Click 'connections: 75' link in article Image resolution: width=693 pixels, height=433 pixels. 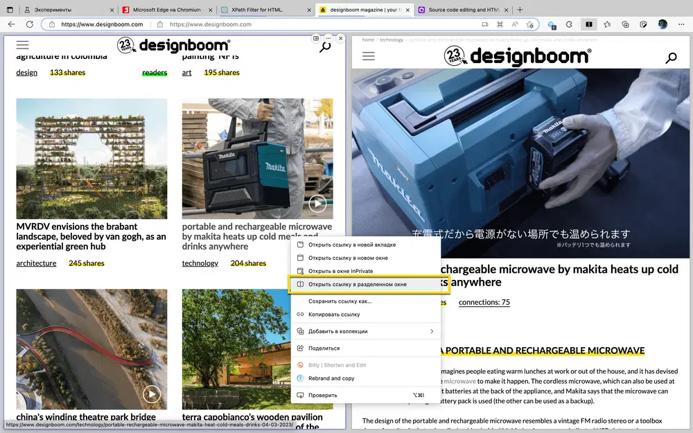[x=484, y=302]
